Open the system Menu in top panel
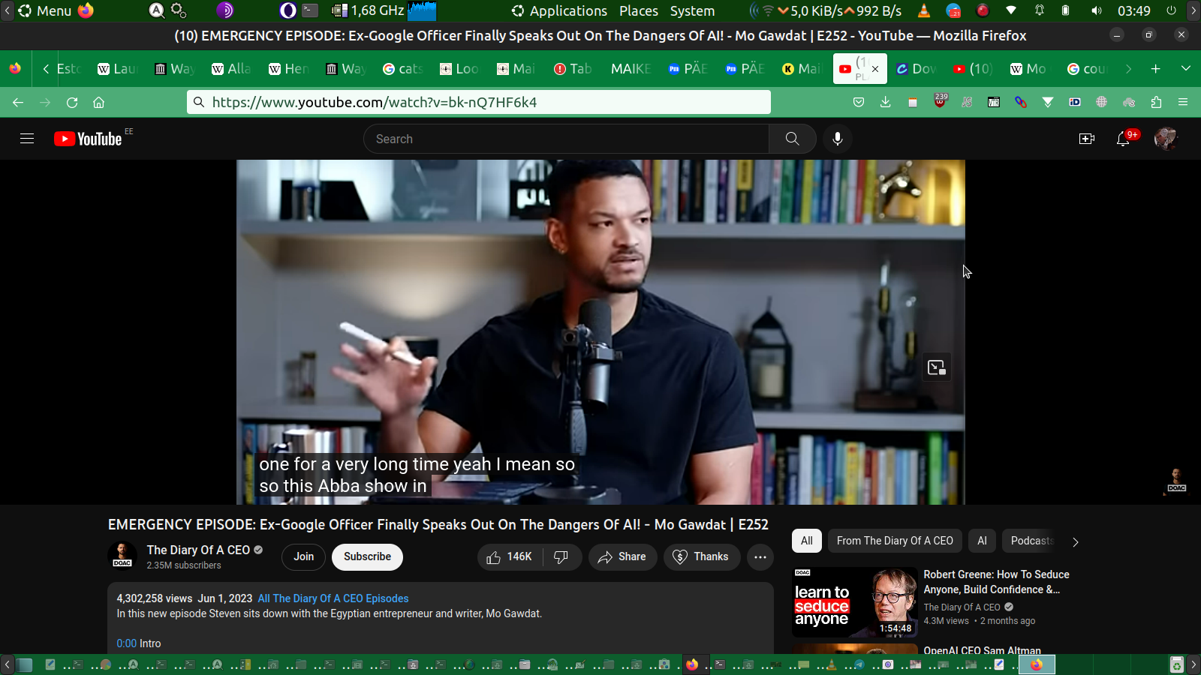The image size is (1201, 675). (45, 10)
